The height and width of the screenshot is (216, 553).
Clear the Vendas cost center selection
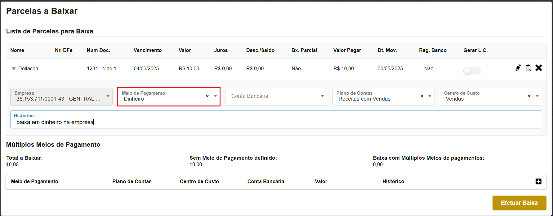529,97
